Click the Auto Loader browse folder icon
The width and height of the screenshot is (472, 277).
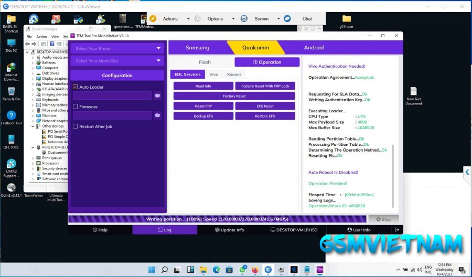point(157,95)
